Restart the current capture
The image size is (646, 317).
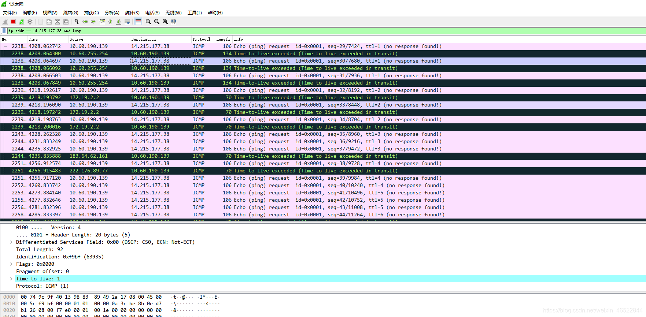22,22
